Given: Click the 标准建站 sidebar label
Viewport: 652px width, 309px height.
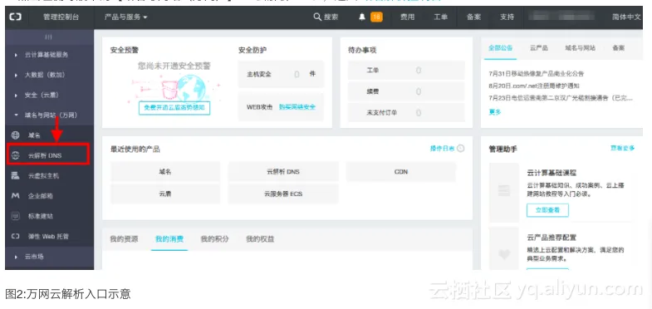Looking at the screenshot, I should (x=41, y=216).
